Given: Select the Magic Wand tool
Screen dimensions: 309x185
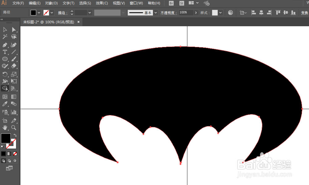Looking at the screenshot, I should 5,37.
